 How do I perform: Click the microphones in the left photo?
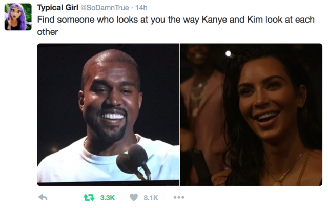(x=134, y=161)
